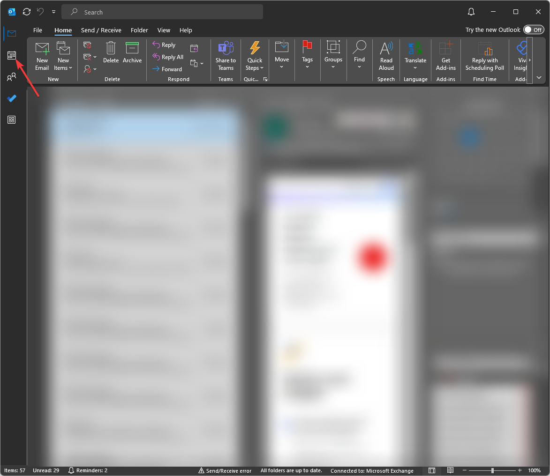Open the View tab
The height and width of the screenshot is (476, 550).
[x=164, y=30]
